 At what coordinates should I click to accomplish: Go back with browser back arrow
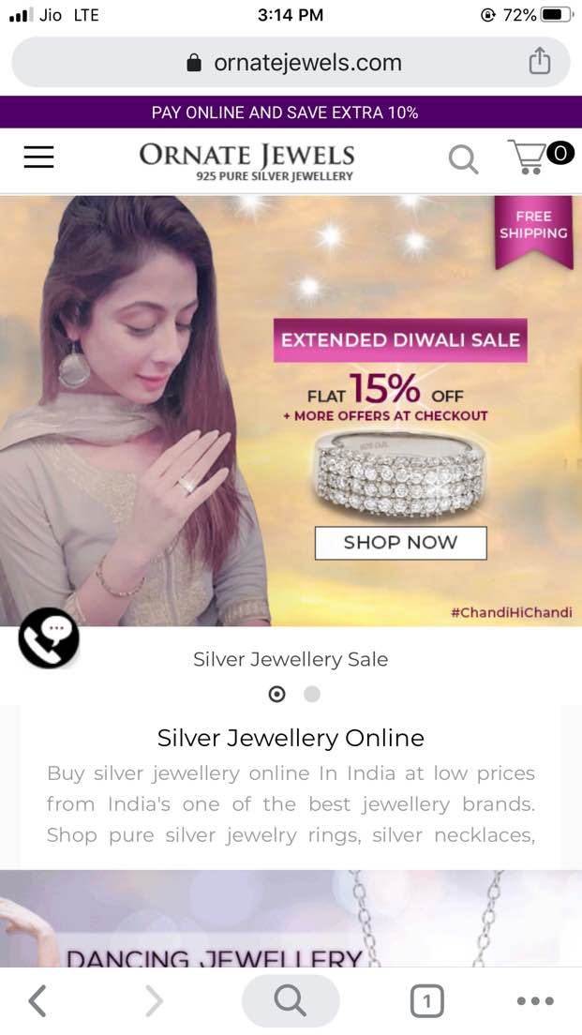point(37,1000)
